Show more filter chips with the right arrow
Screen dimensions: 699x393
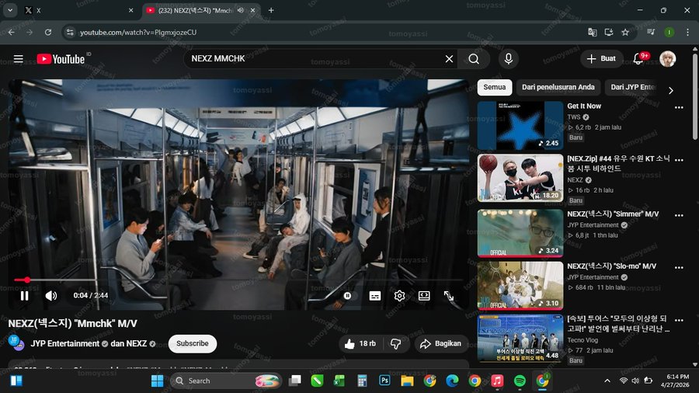(671, 90)
